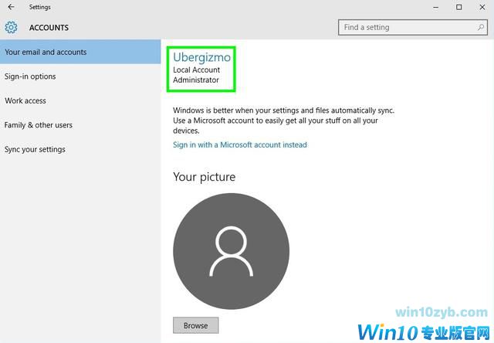The height and width of the screenshot is (343, 494).
Task: Close the Settings window
Action: click(482, 7)
